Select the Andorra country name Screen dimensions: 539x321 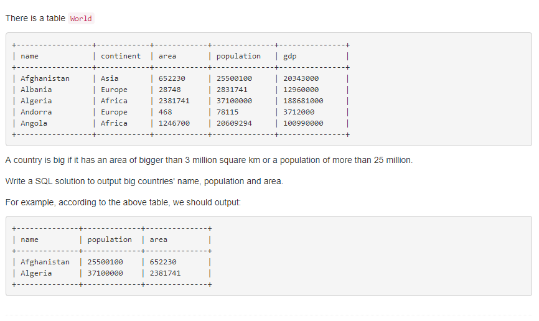coord(36,112)
